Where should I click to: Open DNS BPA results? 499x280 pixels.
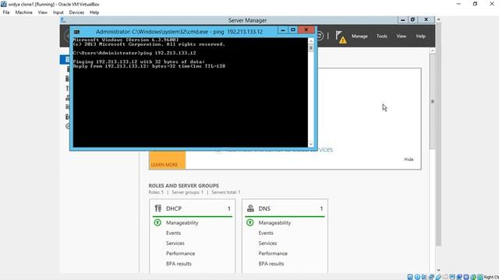271,264
